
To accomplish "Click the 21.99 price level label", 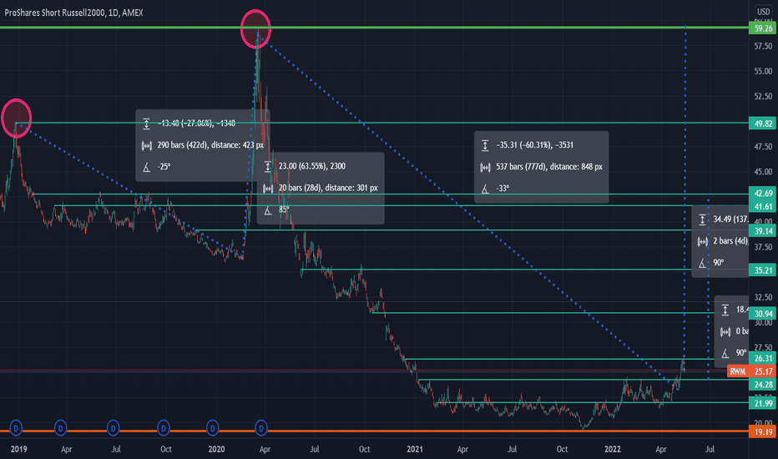I will coord(763,403).
